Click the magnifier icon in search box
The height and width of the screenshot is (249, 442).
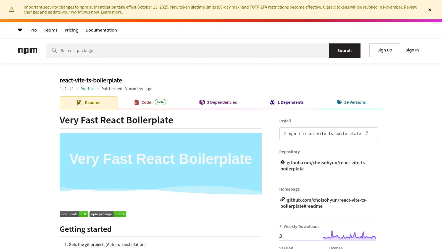coord(54,50)
